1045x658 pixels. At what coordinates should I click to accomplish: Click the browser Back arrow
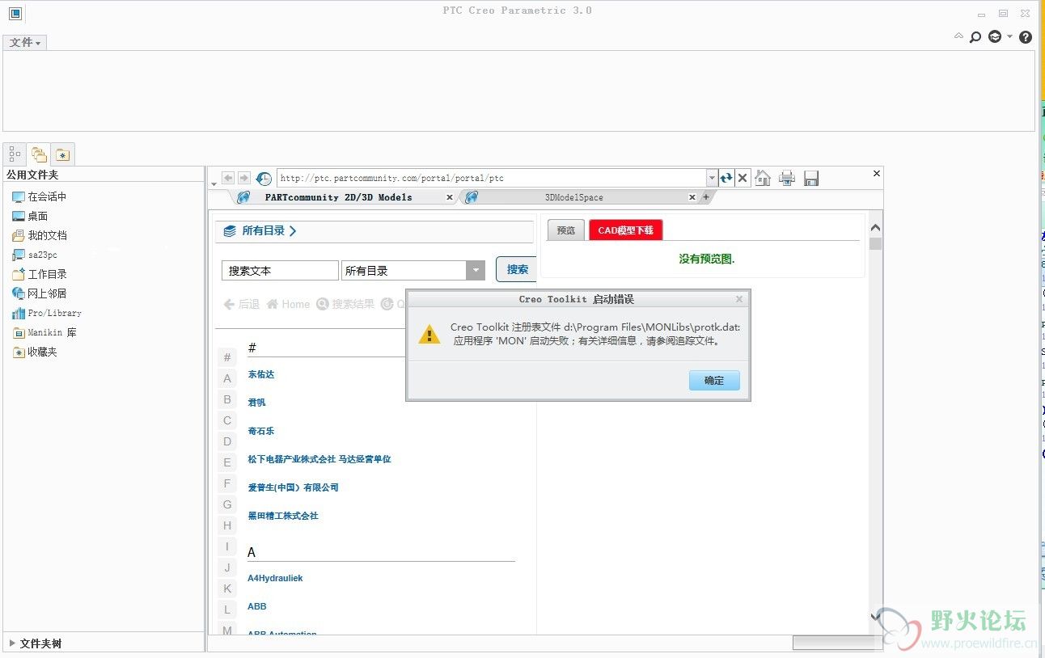coord(228,177)
